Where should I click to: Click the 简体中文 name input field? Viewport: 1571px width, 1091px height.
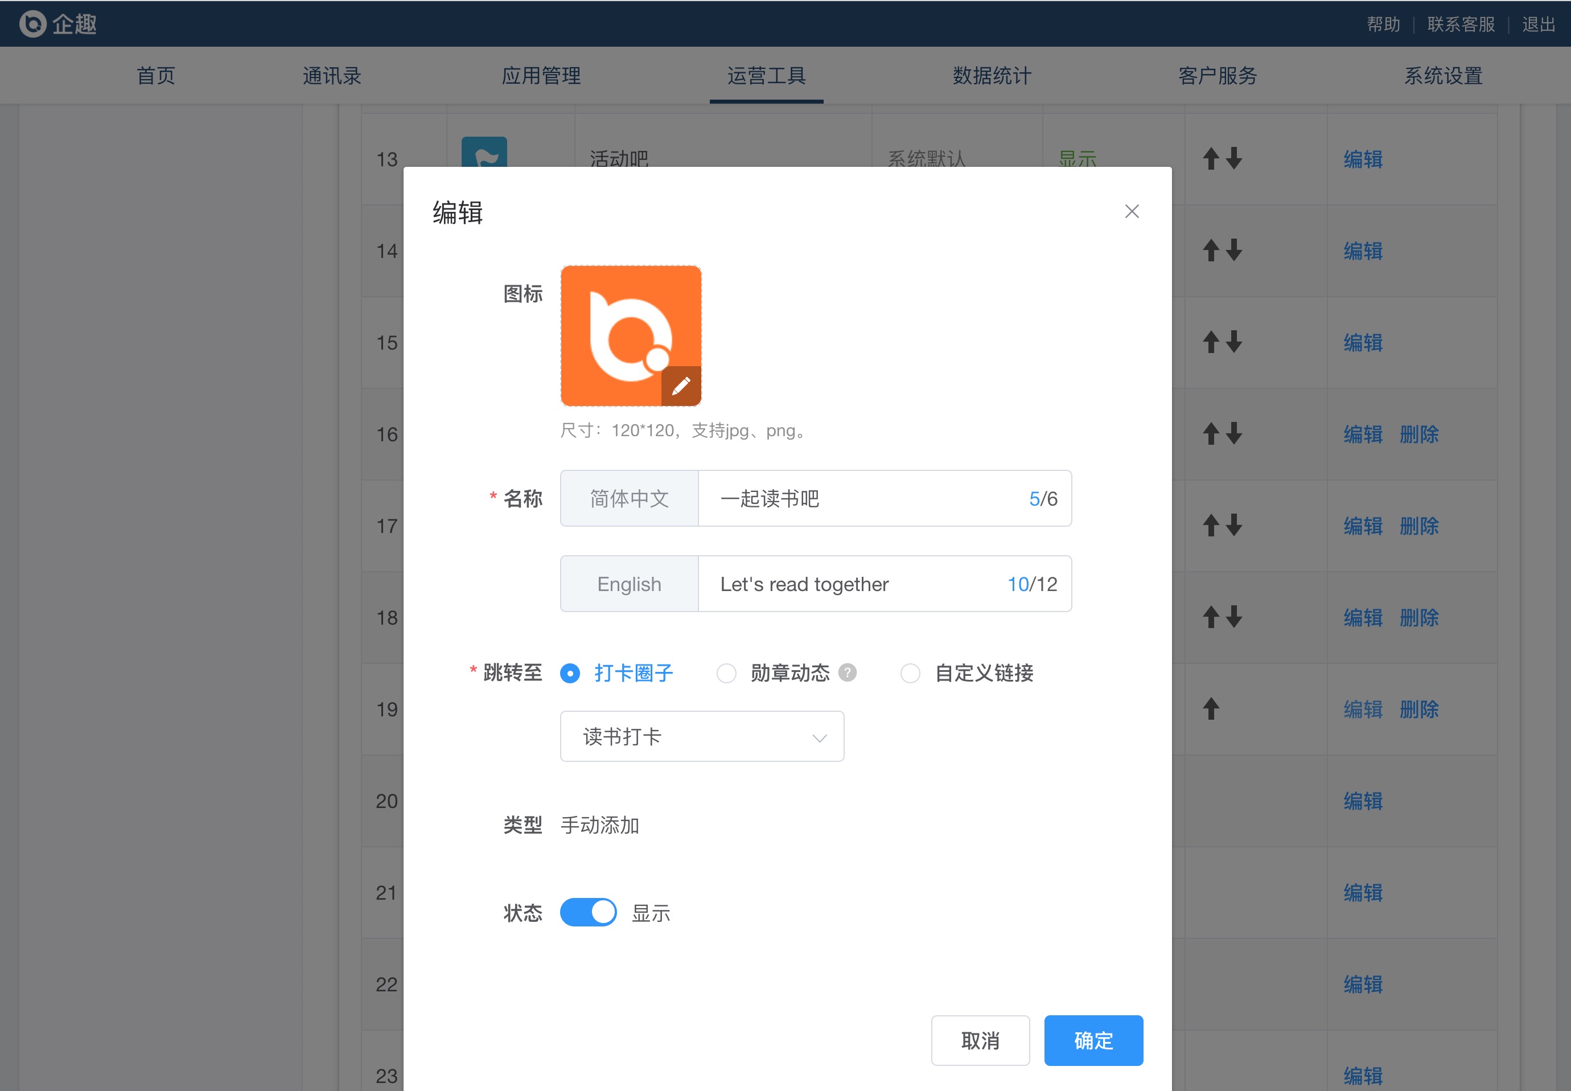(884, 498)
